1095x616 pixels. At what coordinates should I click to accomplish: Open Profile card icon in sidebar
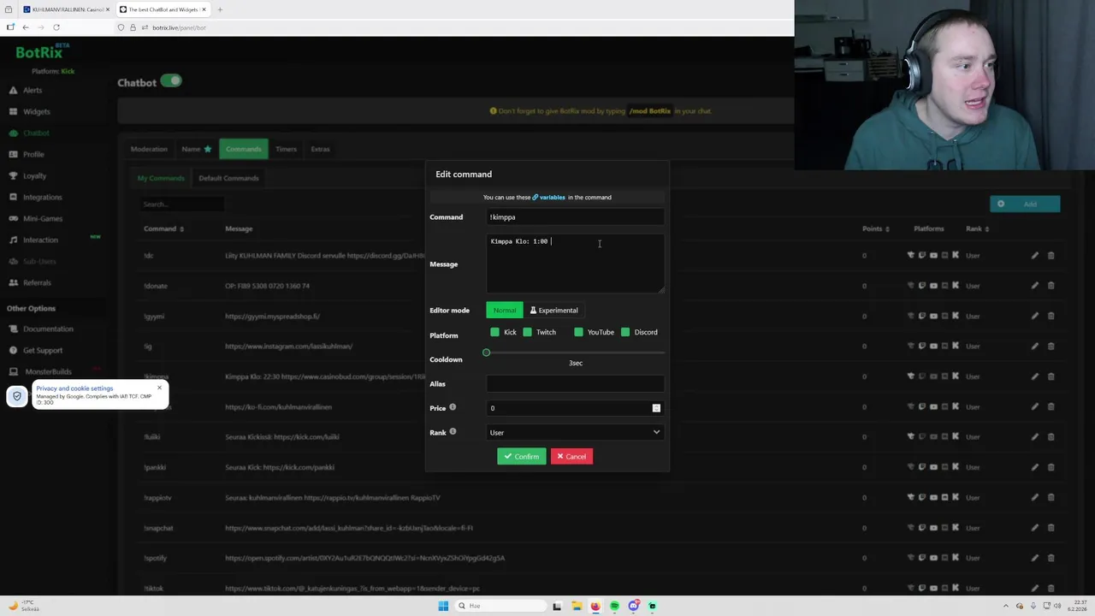[x=13, y=154]
